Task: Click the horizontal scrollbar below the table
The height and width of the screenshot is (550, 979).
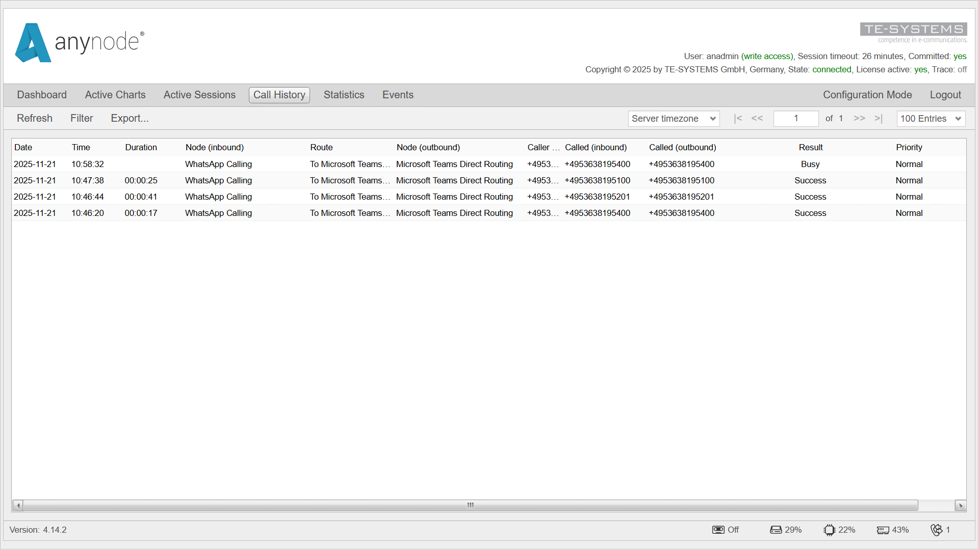Action: (x=469, y=505)
